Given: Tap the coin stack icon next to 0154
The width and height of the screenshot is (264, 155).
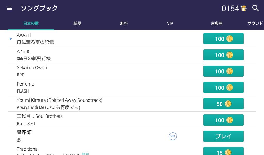Looking at the screenshot, I should click(x=244, y=8).
